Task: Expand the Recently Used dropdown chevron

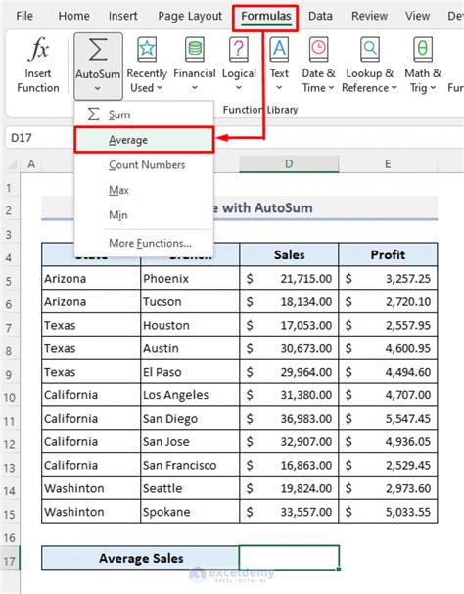Action: pyautogui.click(x=160, y=88)
